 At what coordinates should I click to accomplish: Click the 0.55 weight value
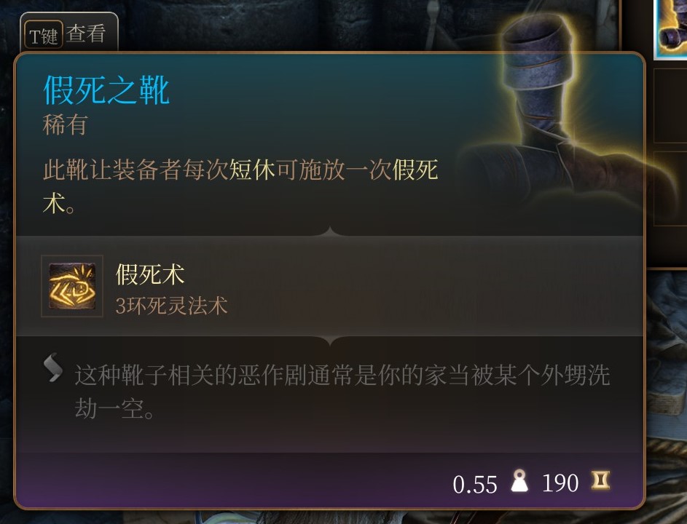click(x=475, y=484)
